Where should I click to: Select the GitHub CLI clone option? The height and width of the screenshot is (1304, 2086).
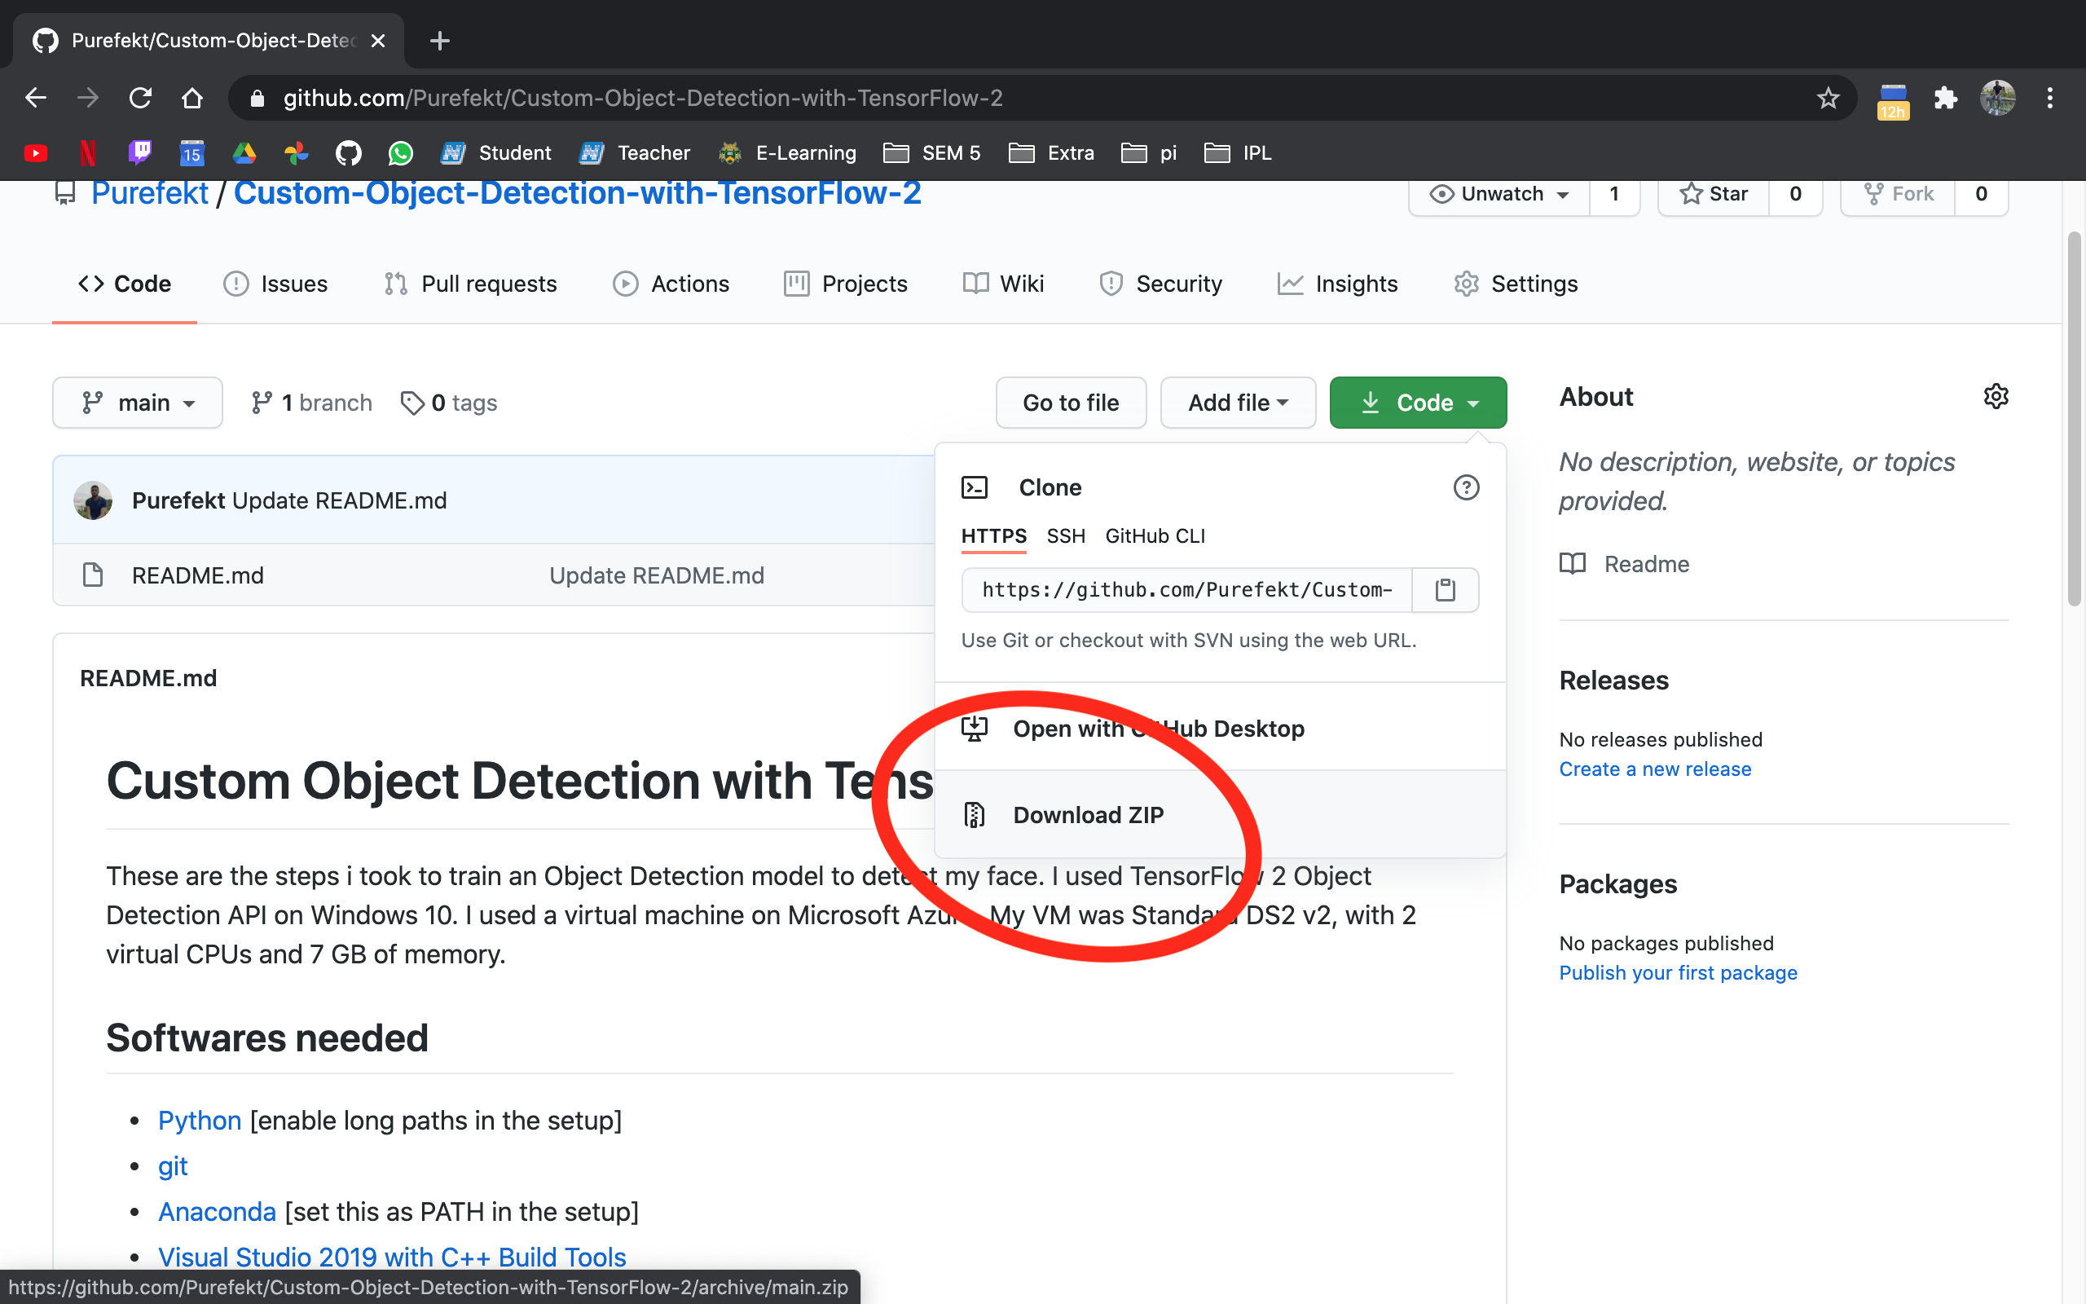[x=1155, y=535]
